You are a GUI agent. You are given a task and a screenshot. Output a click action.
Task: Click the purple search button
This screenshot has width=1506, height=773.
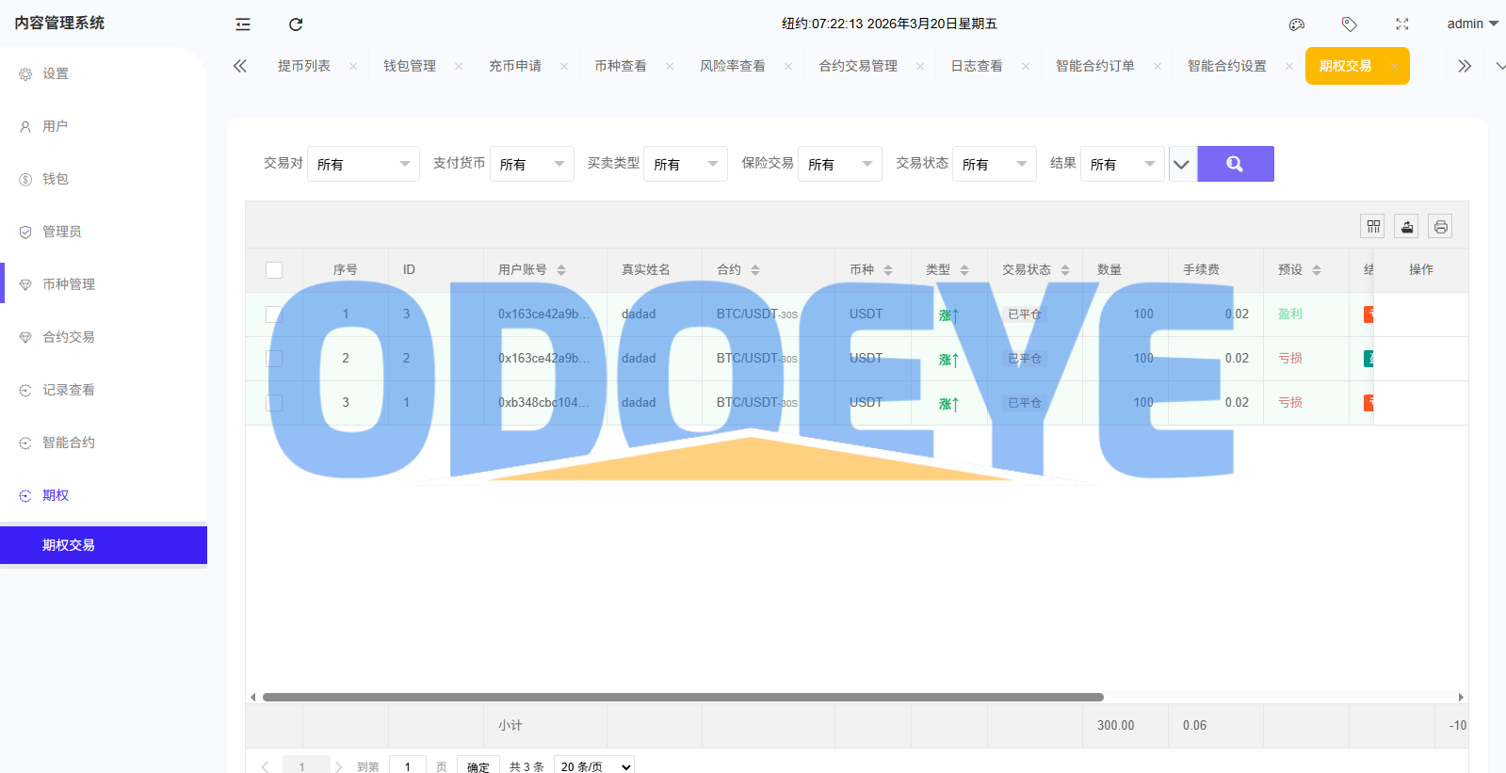tap(1235, 164)
